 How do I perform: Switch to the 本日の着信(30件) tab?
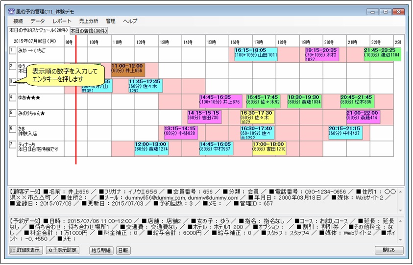(x=89, y=31)
